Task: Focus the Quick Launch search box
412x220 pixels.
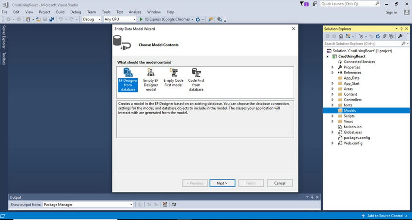Action: click(x=350, y=4)
